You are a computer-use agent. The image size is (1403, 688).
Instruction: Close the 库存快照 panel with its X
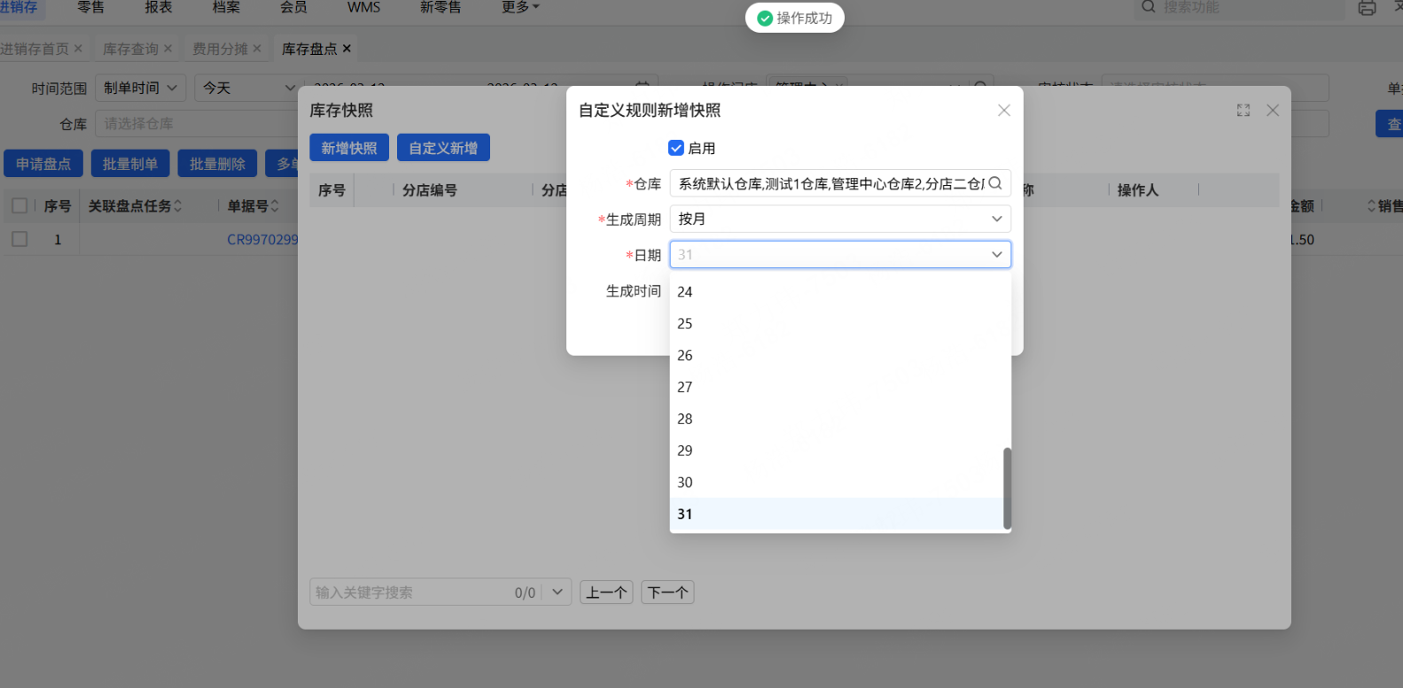[1273, 111]
